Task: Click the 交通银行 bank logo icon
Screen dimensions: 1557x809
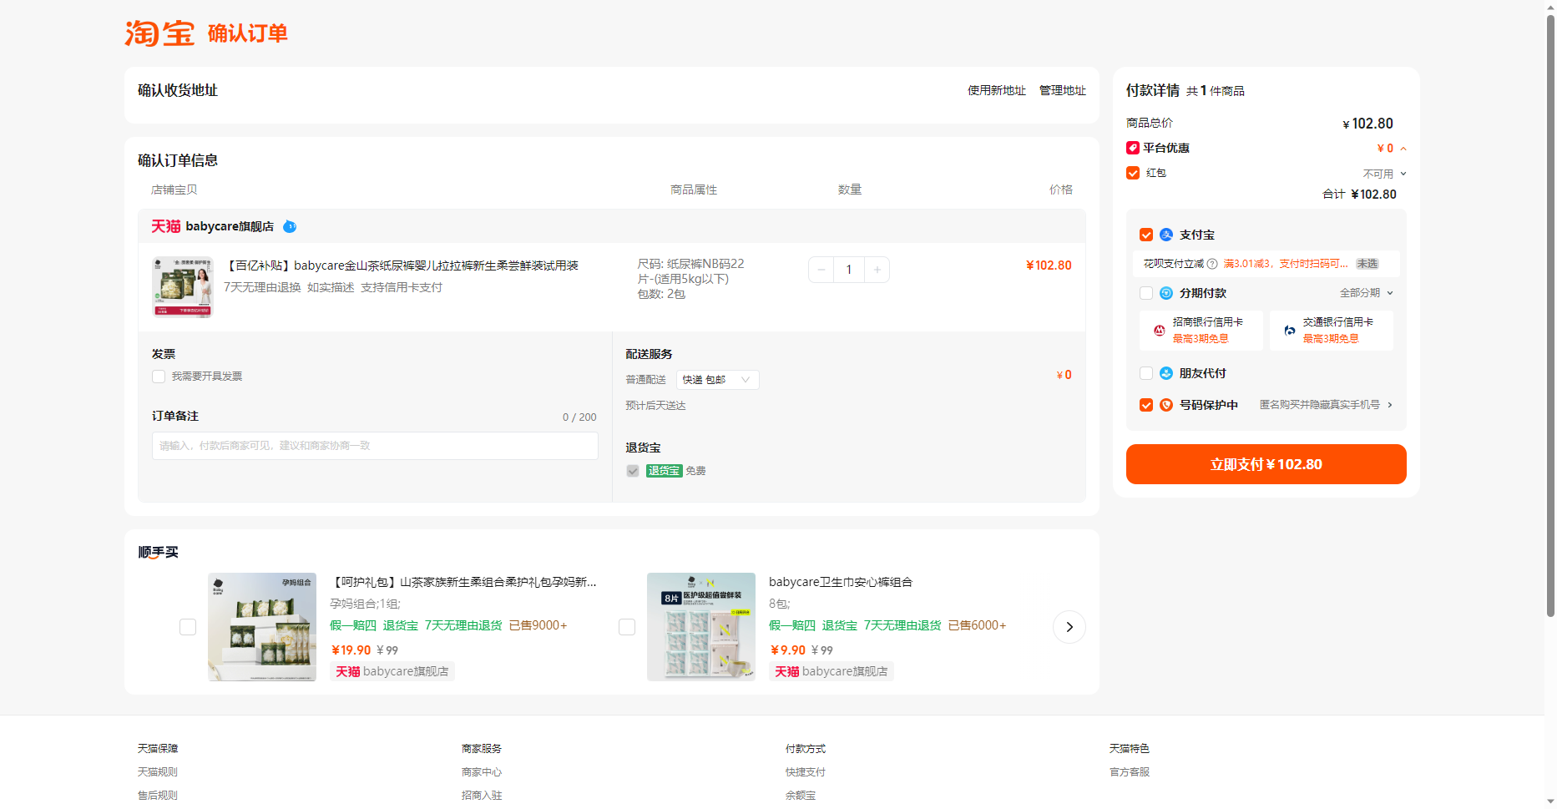Action: (1290, 331)
